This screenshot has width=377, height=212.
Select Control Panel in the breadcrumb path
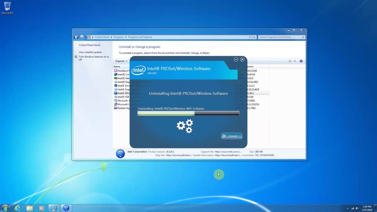pos(102,37)
